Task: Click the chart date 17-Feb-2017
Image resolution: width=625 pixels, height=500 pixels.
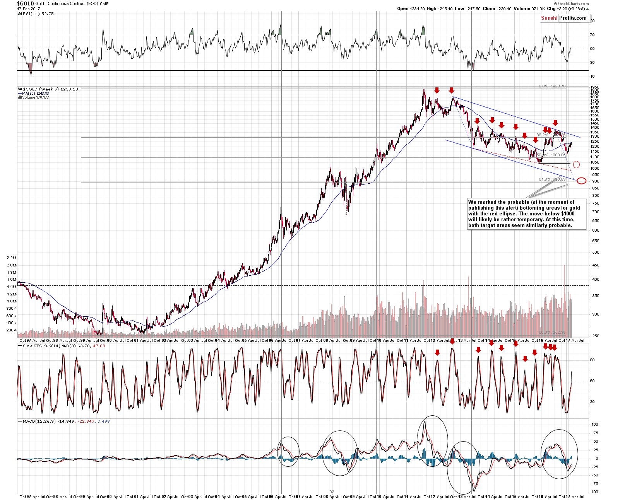Action: point(28,9)
